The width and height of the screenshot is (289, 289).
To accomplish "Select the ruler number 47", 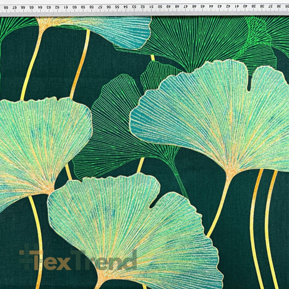I will click(x=185, y=6).
